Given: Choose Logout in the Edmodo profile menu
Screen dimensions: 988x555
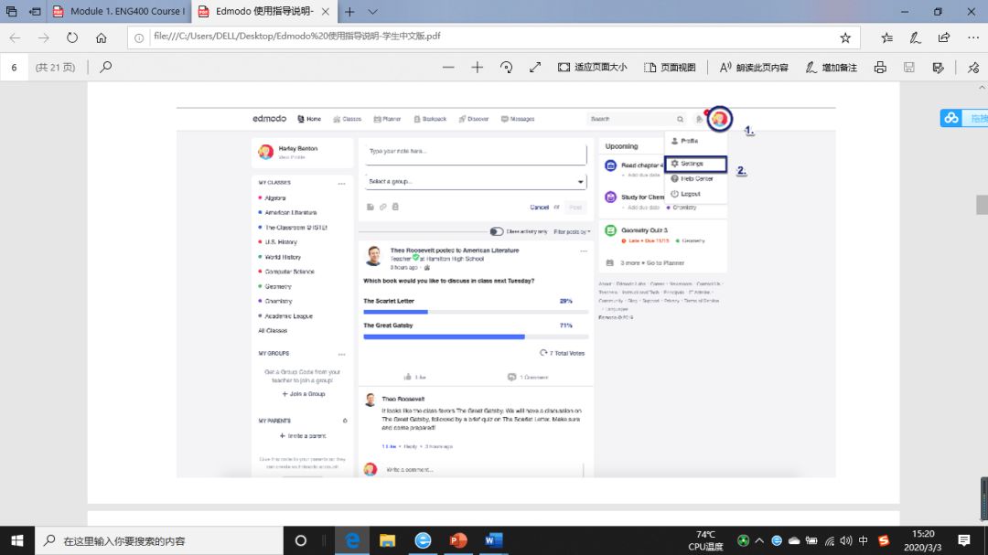Looking at the screenshot, I should [x=686, y=194].
